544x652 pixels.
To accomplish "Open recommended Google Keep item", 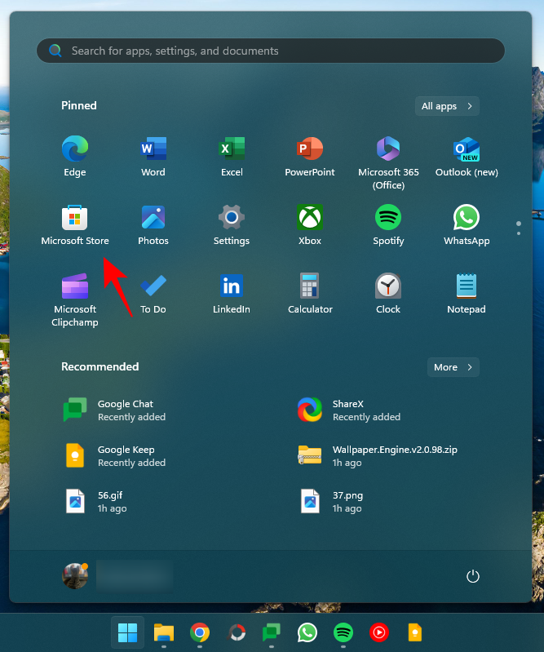I will [114, 455].
